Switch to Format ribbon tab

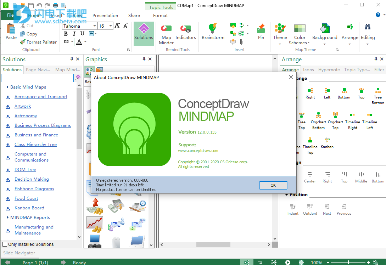pyautogui.click(x=160, y=15)
